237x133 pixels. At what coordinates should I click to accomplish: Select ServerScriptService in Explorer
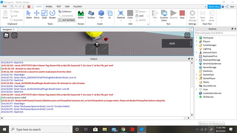pyautogui.click(x=212, y=64)
